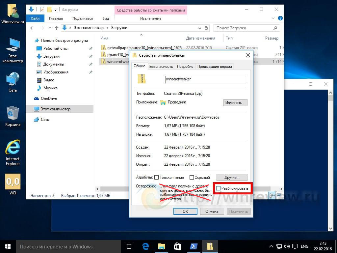Select Загрузки in navigation pane
Viewport: 337px width, 253px height.
point(51,56)
